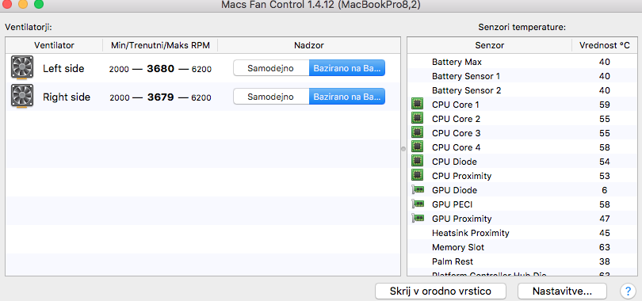The width and height of the screenshot is (642, 301).
Task: Select the Memory Slot sensor row
Action: pyautogui.click(x=522, y=247)
